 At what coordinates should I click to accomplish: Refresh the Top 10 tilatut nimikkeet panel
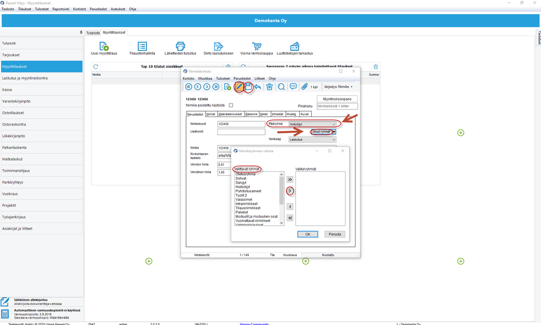[96, 67]
